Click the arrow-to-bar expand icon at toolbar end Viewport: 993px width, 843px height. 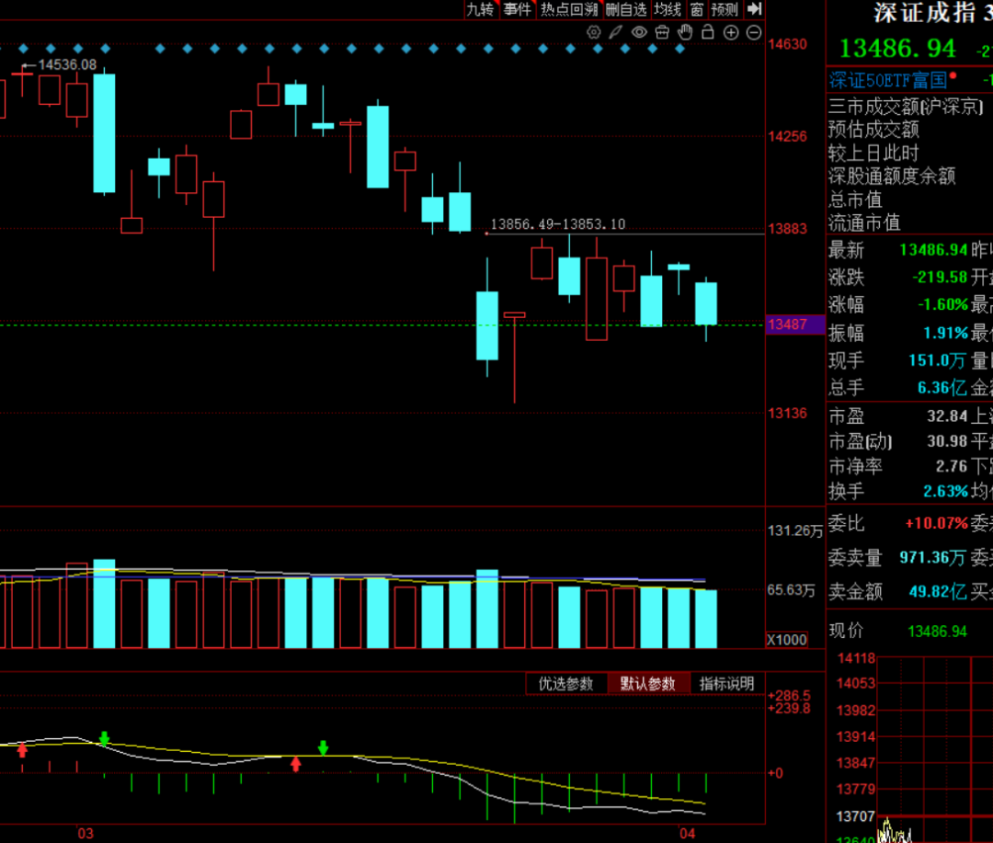754,9
